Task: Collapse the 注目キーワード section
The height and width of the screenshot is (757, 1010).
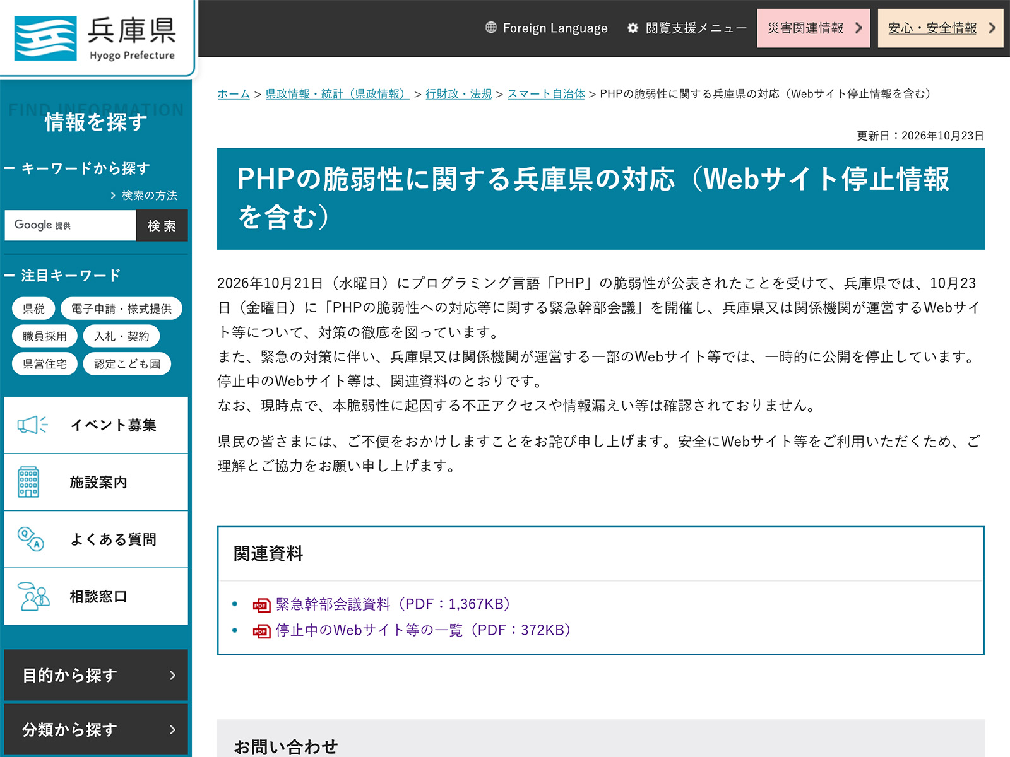Action: coord(62,276)
